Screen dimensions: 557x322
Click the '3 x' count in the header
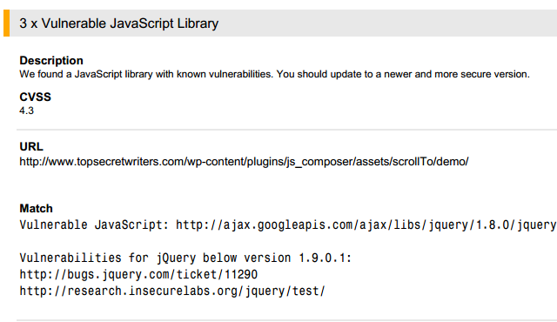tap(29, 23)
